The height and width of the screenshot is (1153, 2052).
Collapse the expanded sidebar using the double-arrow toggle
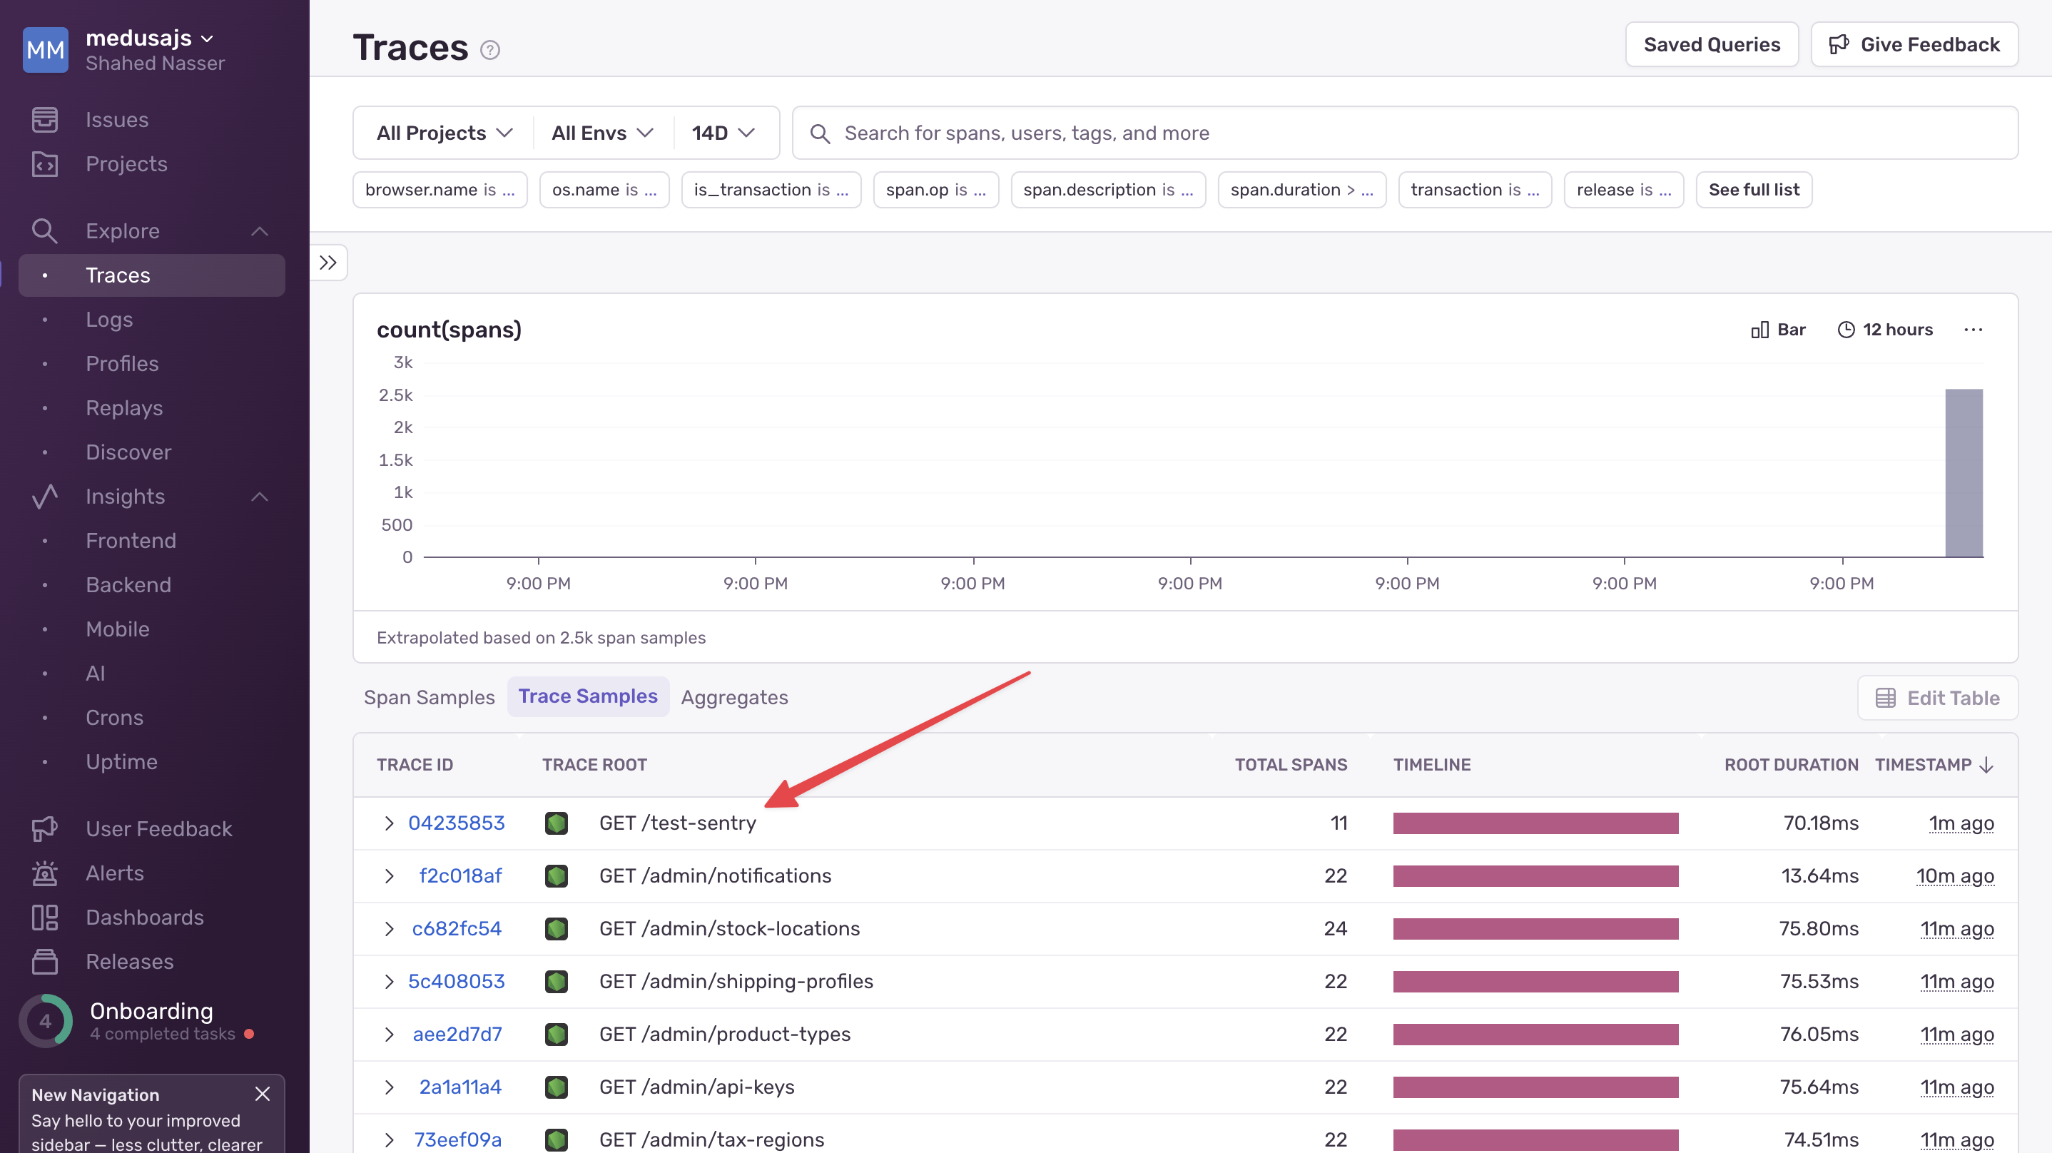click(x=328, y=262)
